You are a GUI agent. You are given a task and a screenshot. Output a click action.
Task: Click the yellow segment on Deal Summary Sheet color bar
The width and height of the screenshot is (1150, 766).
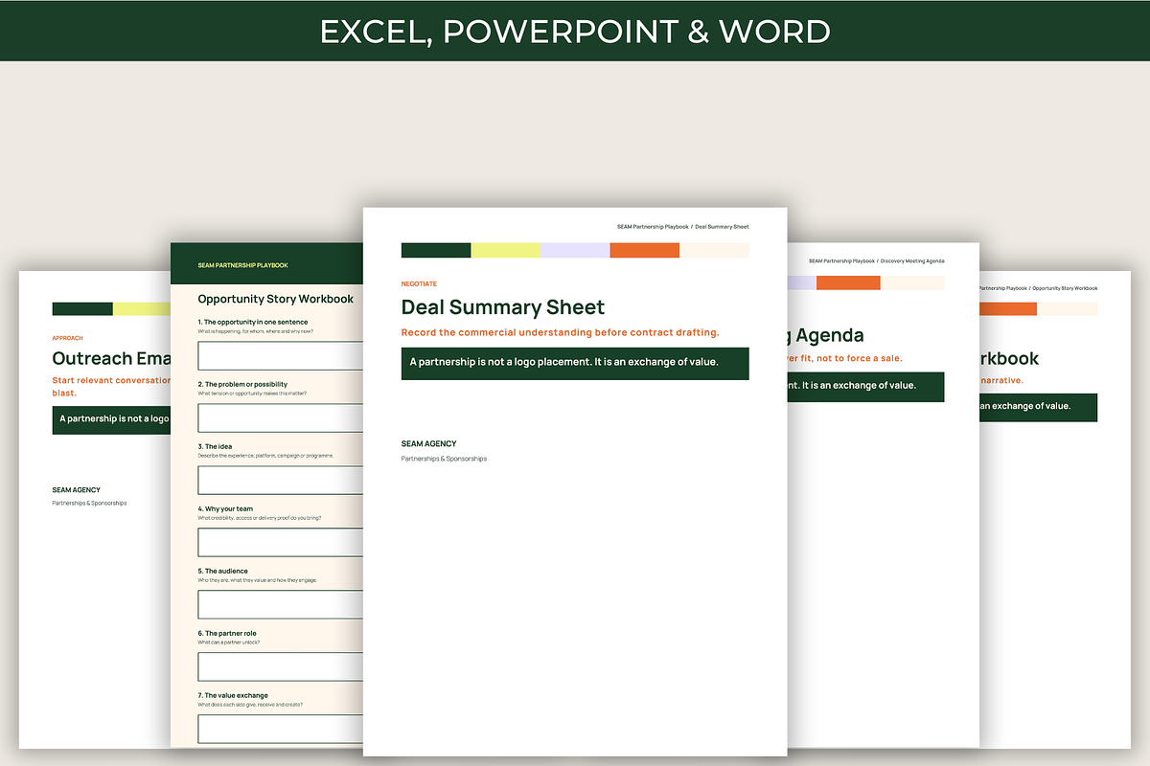[506, 250]
